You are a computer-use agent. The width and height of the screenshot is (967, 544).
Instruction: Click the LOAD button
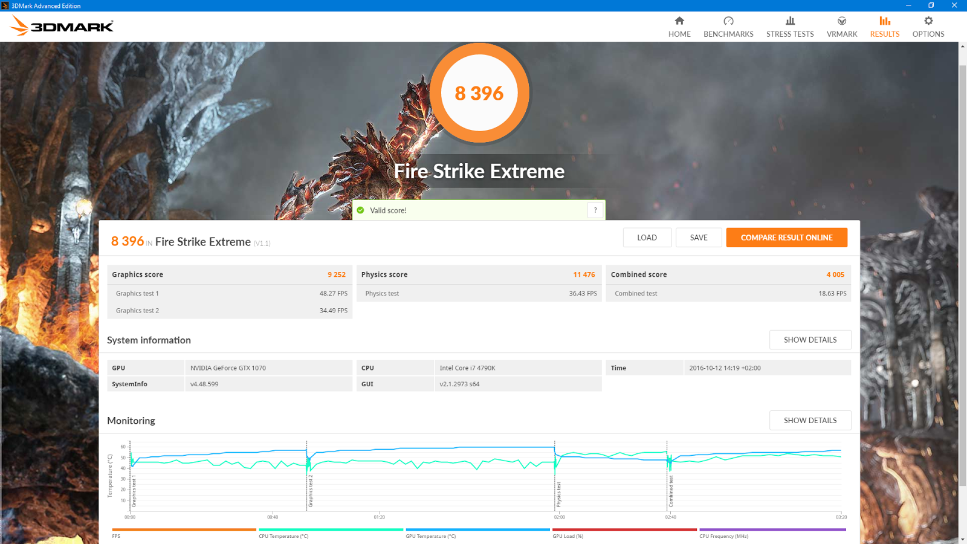(647, 238)
